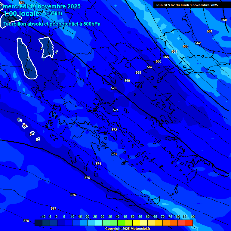Click the Run GFS 6Z header label
The height and width of the screenshot is (231, 231).
(x=187, y=5)
